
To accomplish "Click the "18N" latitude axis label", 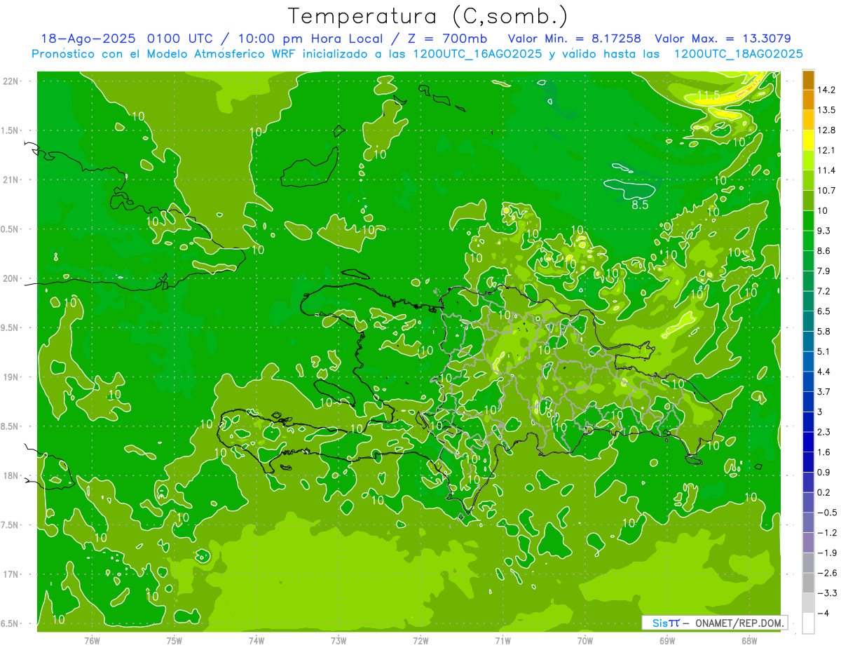I will (x=12, y=475).
